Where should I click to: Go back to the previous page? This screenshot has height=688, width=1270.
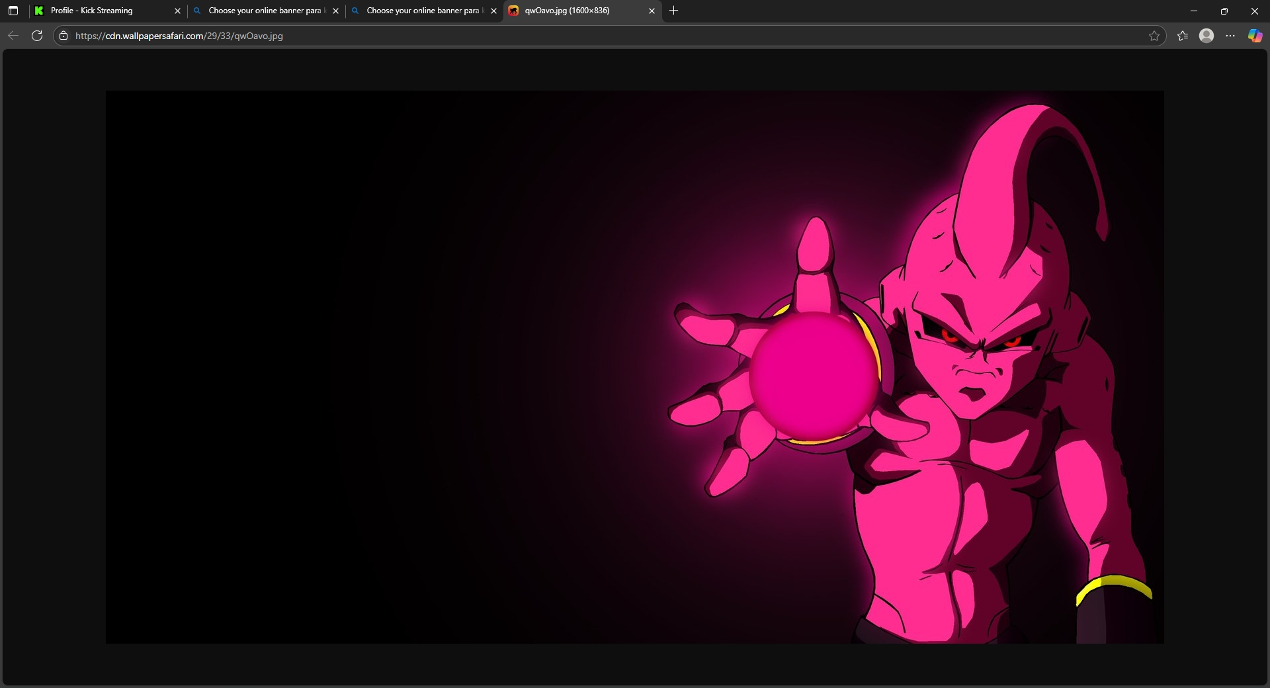coord(13,36)
